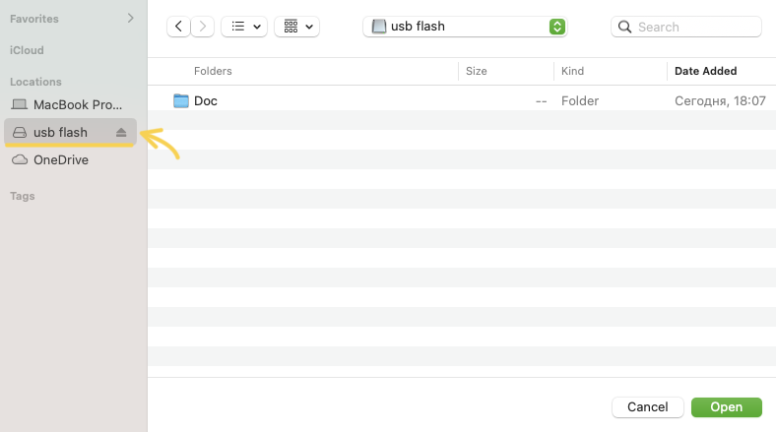Open MacBook Pro in the sidebar
776x432 pixels.
(70, 104)
